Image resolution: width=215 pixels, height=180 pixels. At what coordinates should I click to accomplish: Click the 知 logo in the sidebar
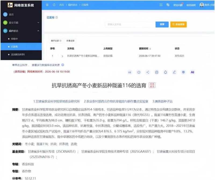coord(10,5)
